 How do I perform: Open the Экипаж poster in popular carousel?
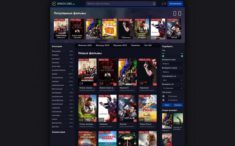[x=174, y=29]
